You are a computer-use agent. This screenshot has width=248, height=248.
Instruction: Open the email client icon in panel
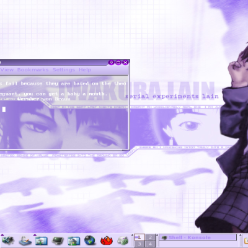(123, 241)
